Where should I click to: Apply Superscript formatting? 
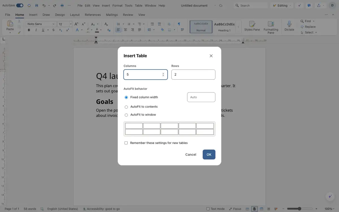68,30
